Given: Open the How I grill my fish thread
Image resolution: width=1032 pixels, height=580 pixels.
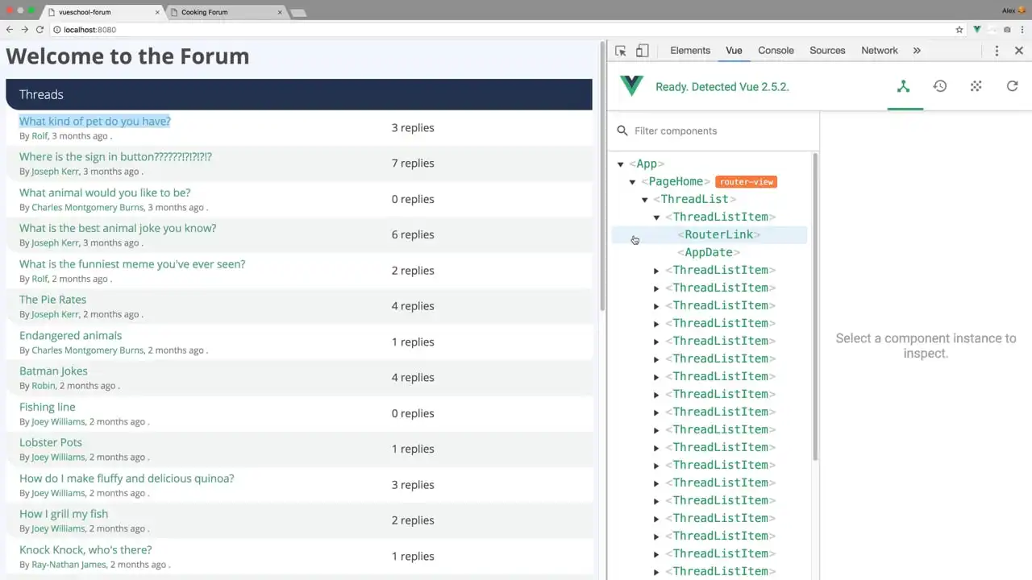Looking at the screenshot, I should (x=64, y=513).
